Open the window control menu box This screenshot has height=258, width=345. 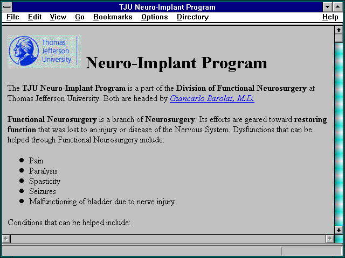(7, 7)
